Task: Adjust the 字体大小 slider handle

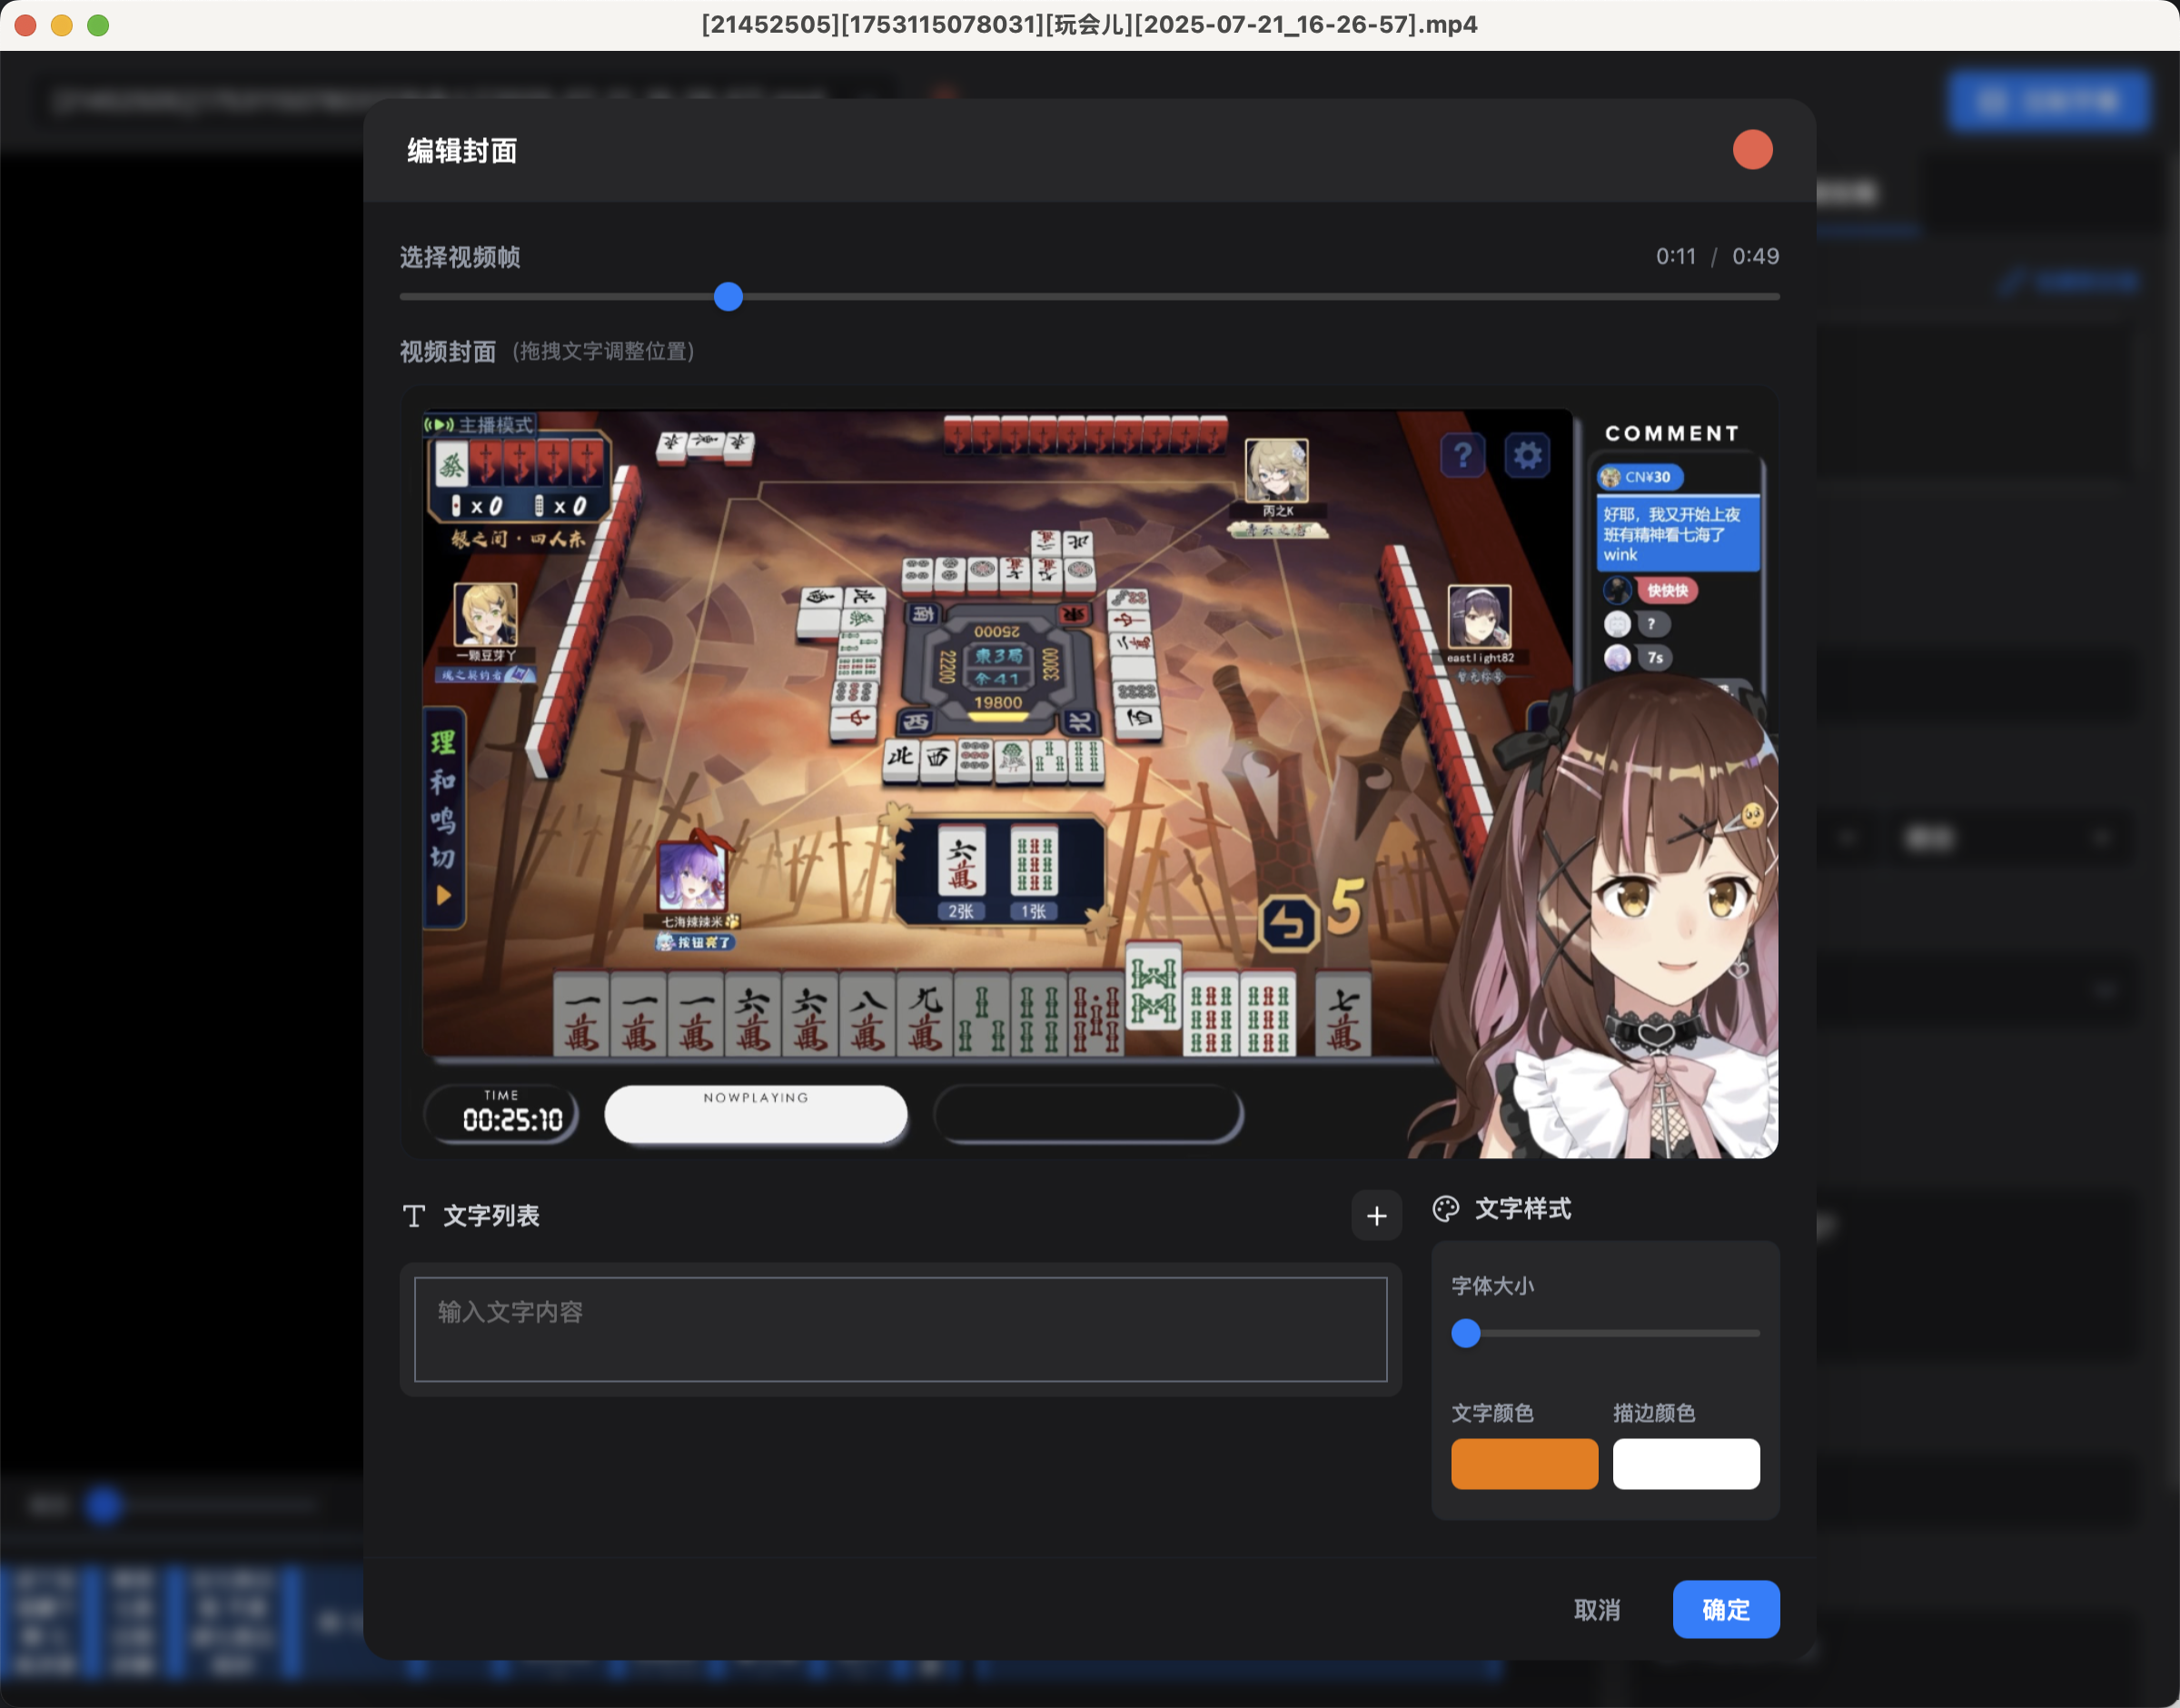Action: point(1464,1333)
